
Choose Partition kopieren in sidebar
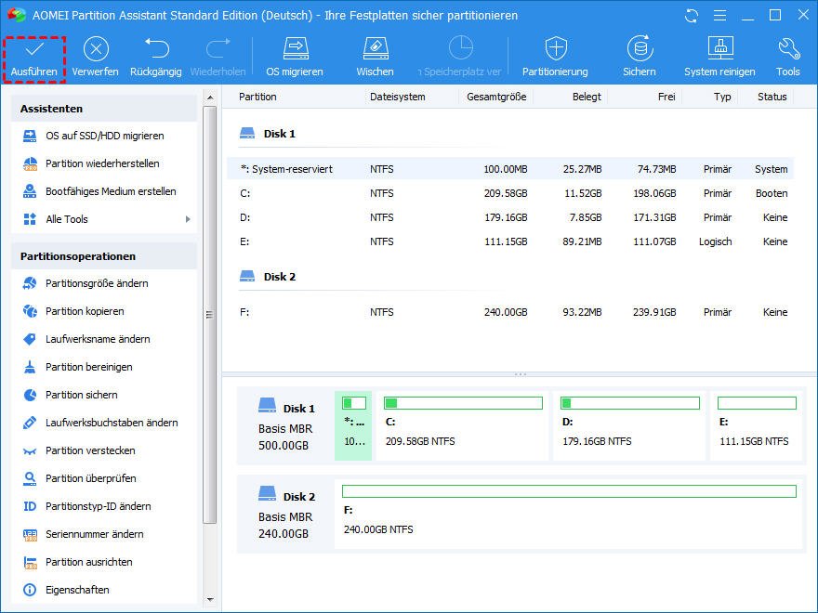pos(85,311)
